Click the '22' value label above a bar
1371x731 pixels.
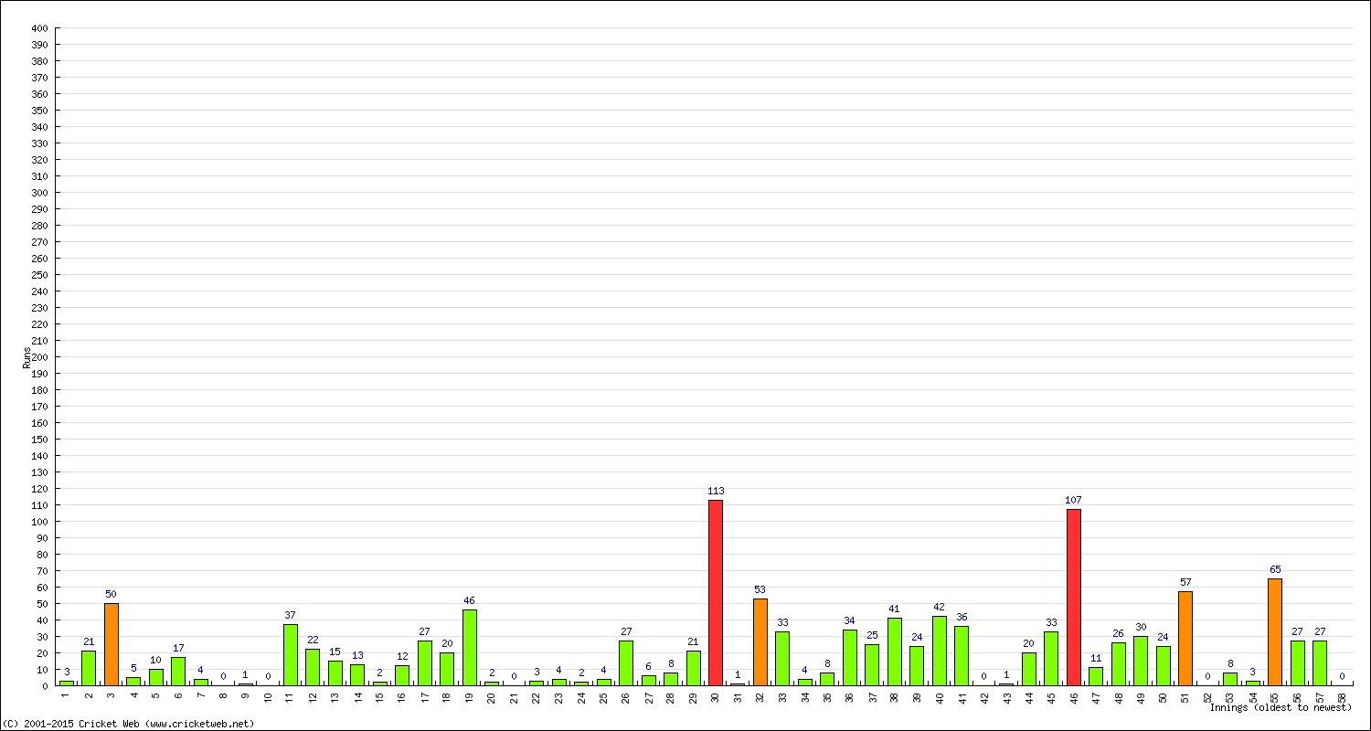[x=313, y=641]
